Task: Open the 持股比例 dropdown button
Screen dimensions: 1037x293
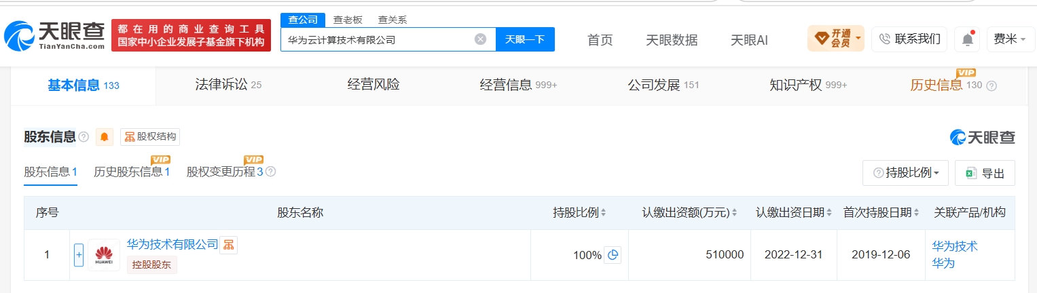Action: pos(905,173)
